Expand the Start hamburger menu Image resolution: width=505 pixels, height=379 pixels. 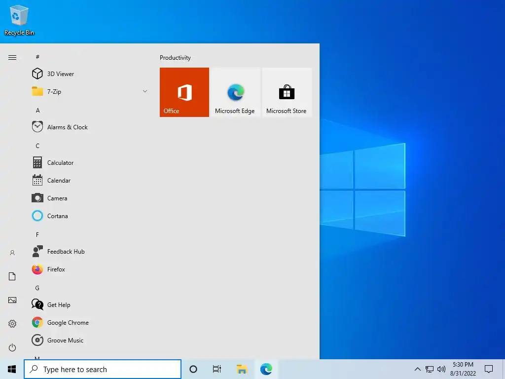coord(12,57)
